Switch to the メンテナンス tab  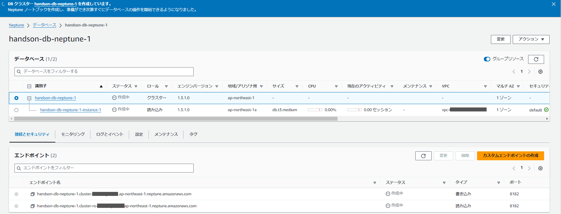click(x=166, y=134)
